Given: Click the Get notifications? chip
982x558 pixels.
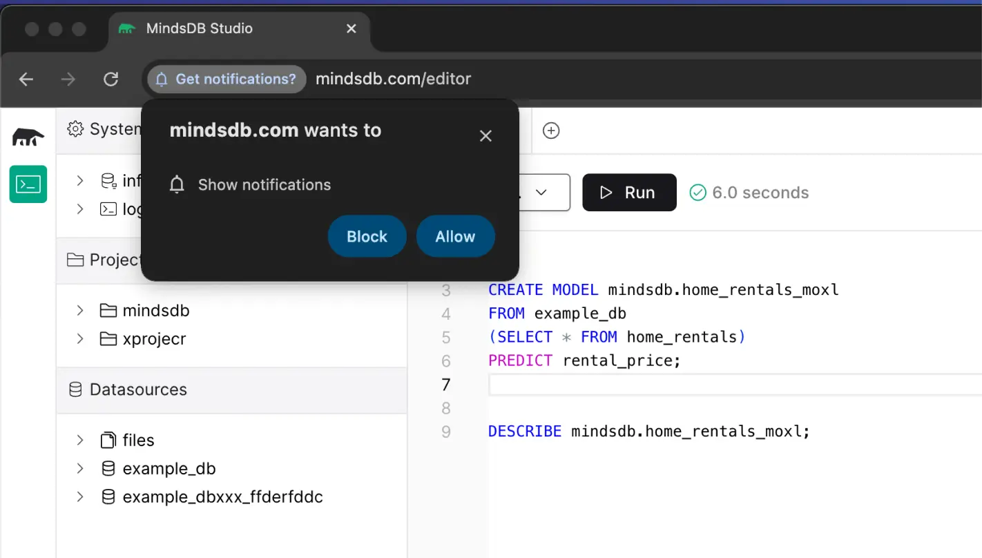Looking at the screenshot, I should coord(227,79).
